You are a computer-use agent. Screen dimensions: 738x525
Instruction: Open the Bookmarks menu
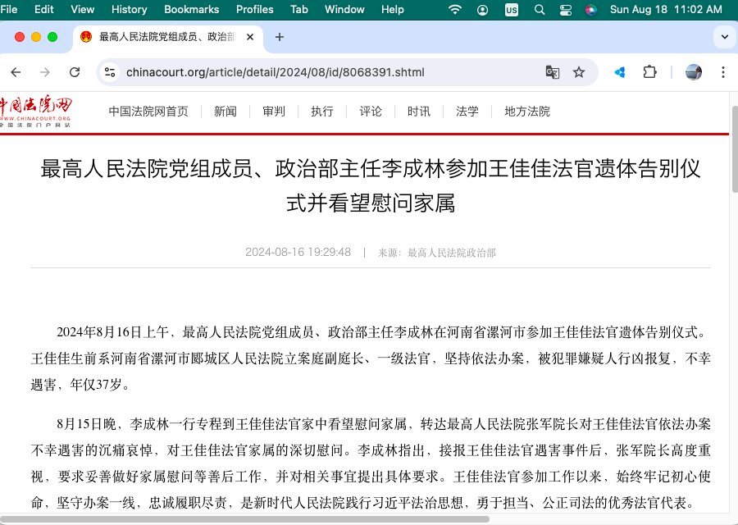(x=191, y=10)
